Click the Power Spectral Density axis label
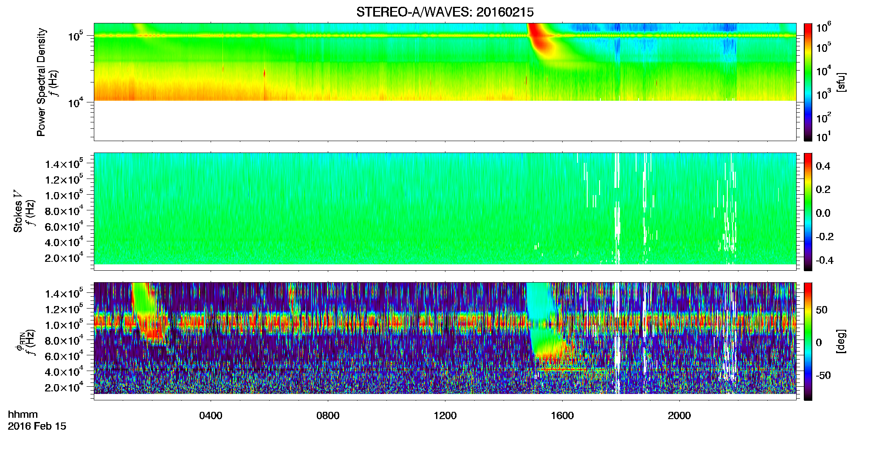The height and width of the screenshot is (459, 890). 41,82
